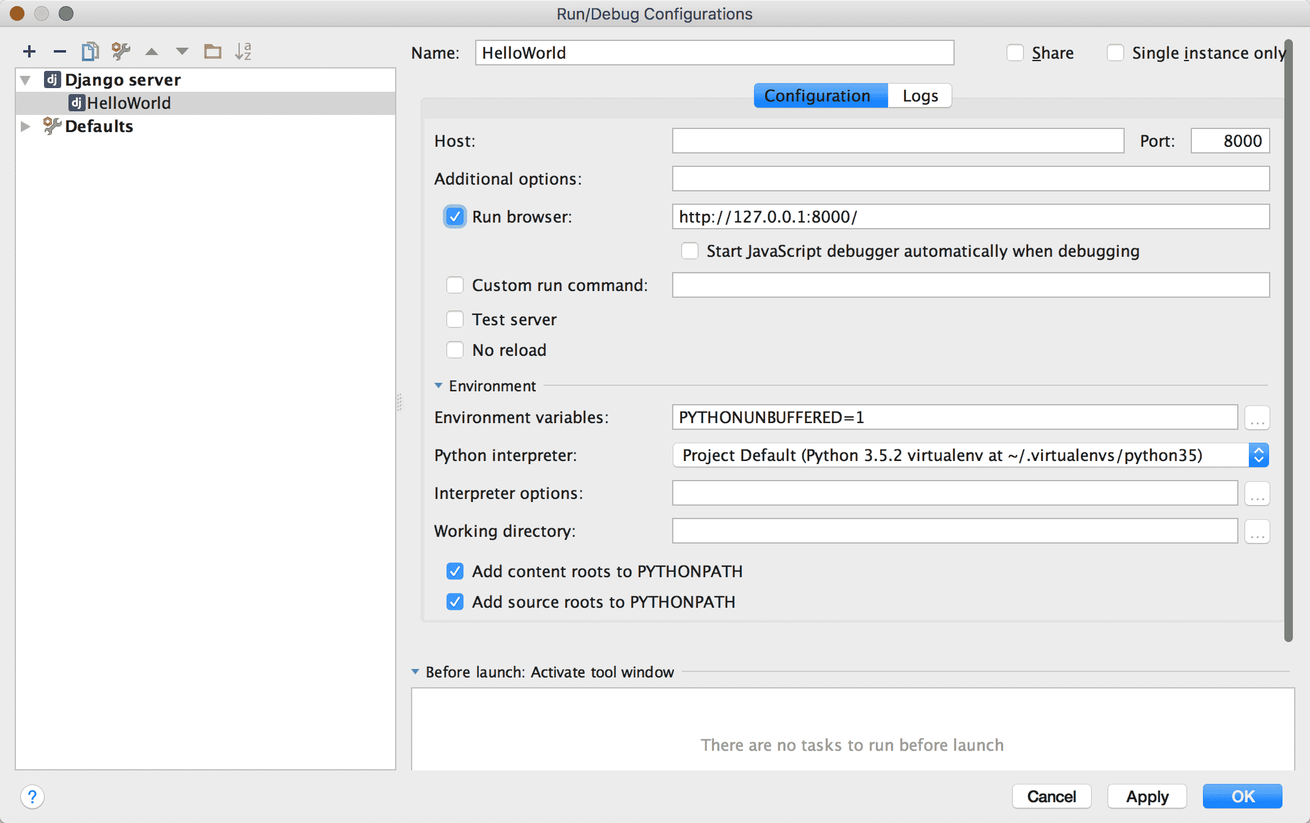Click the vertical scrollbar of configuration panel
The image size is (1310, 823).
pos(1288,341)
